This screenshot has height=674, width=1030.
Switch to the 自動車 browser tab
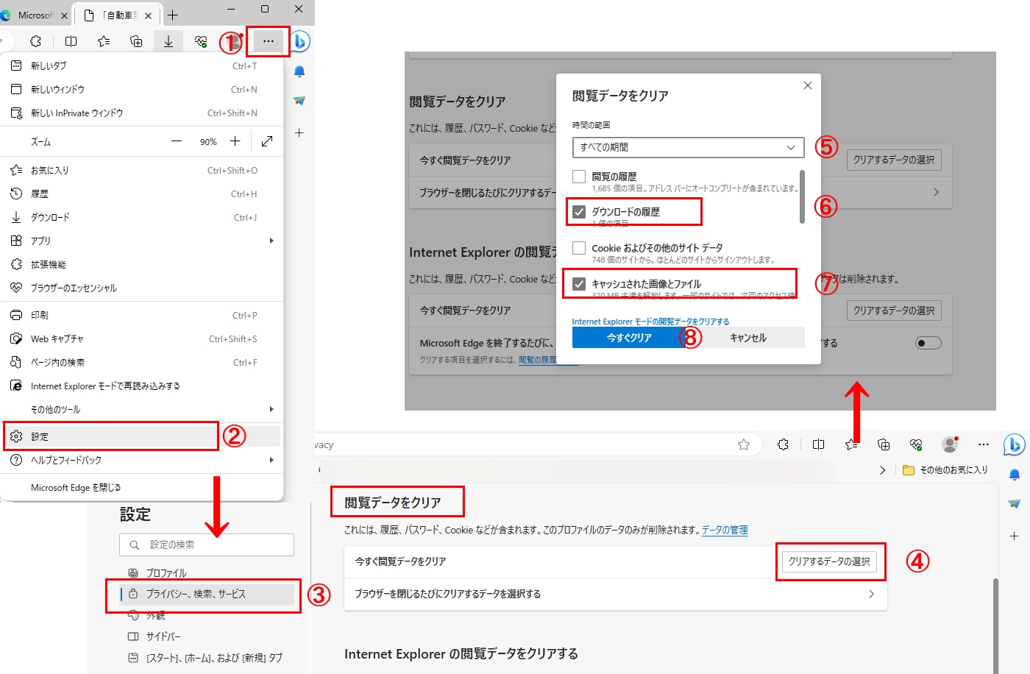pyautogui.click(x=118, y=15)
